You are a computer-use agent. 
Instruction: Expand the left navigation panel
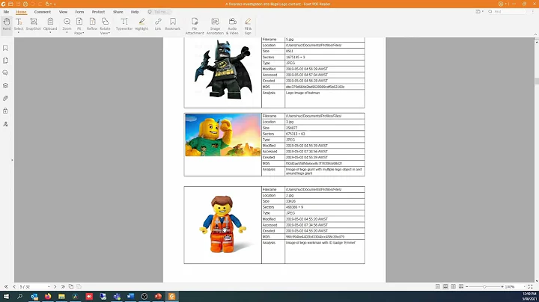click(x=12, y=160)
